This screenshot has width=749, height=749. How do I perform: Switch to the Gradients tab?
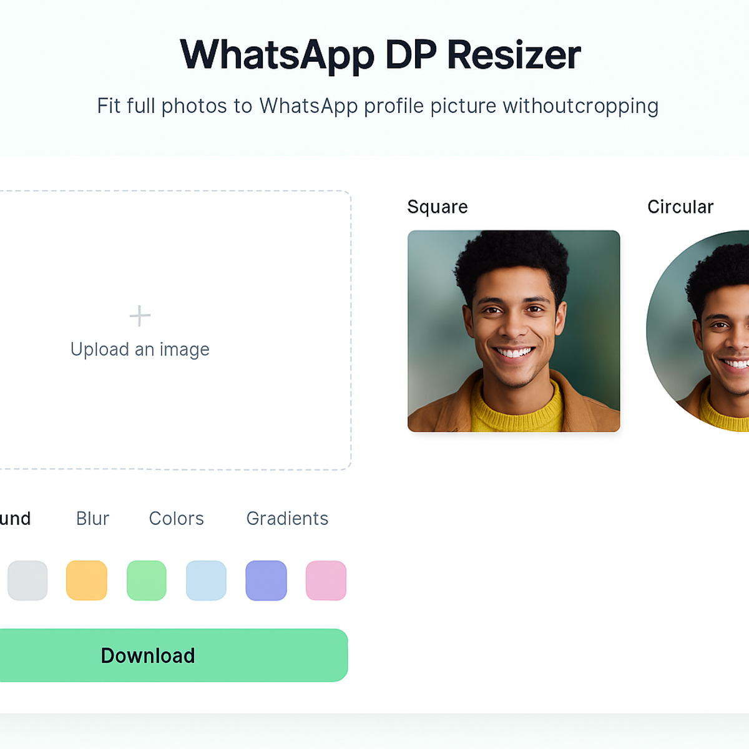click(x=287, y=519)
